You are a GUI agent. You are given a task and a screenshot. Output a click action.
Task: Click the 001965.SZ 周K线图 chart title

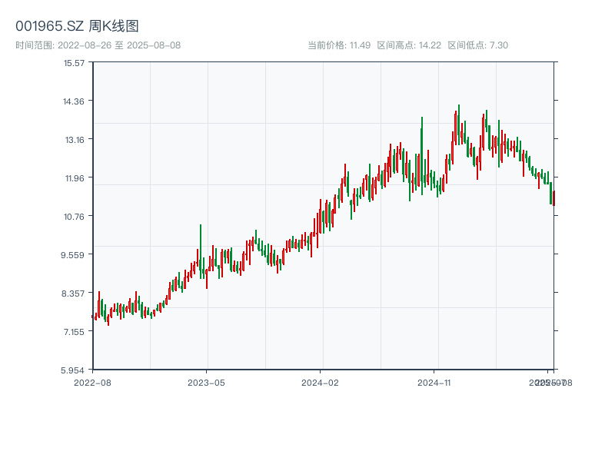point(77,27)
